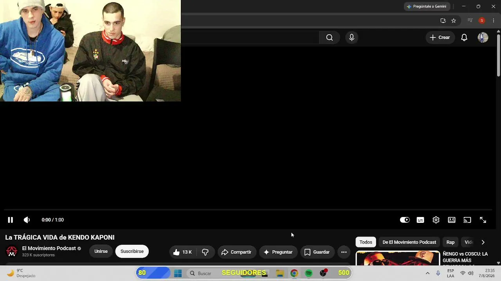Click the Unirse button
Screen dimensions: 501x281
[x=101, y=251]
